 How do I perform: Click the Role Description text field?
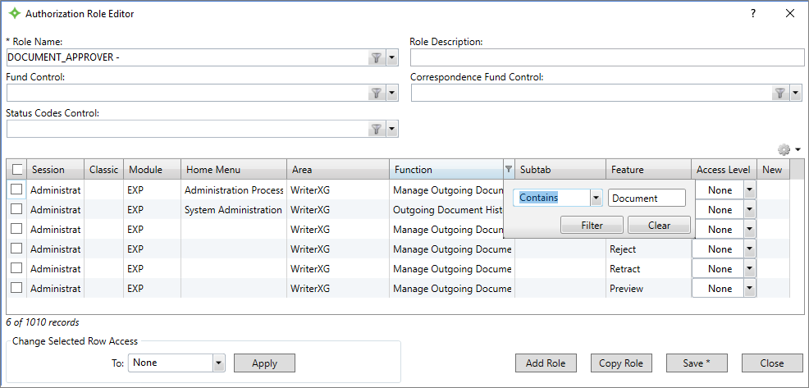(607, 57)
